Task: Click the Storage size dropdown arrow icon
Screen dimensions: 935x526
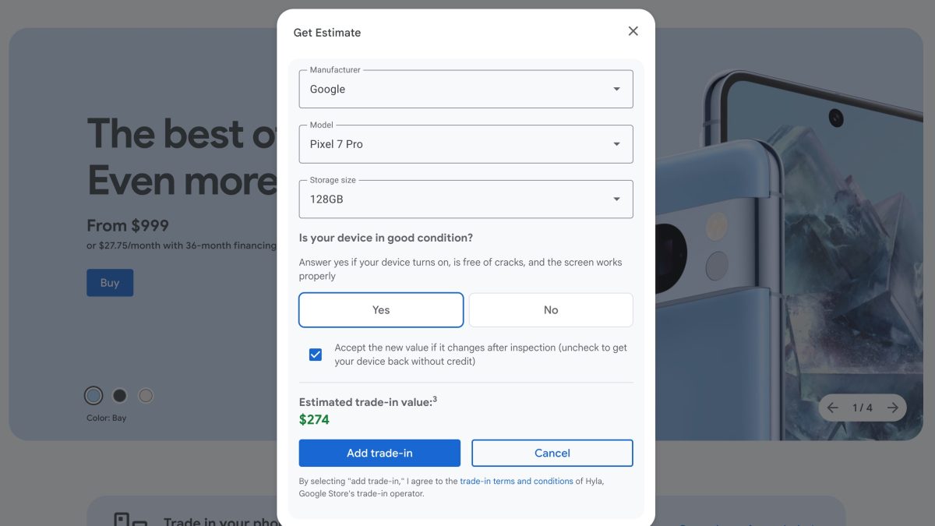Action: point(616,199)
